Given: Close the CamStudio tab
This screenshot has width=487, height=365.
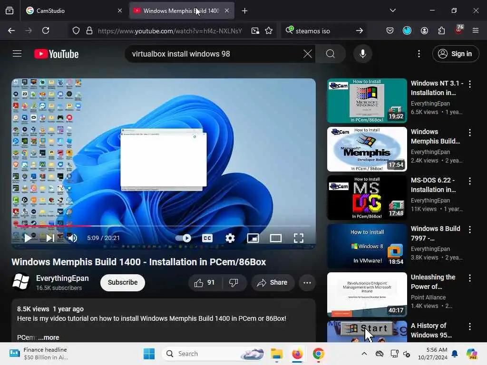Looking at the screenshot, I should (120, 10).
